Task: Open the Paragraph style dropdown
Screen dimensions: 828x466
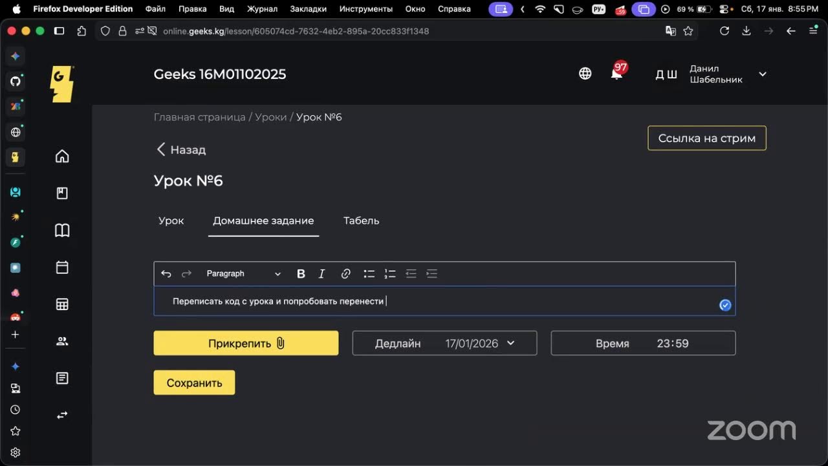Action: [244, 274]
